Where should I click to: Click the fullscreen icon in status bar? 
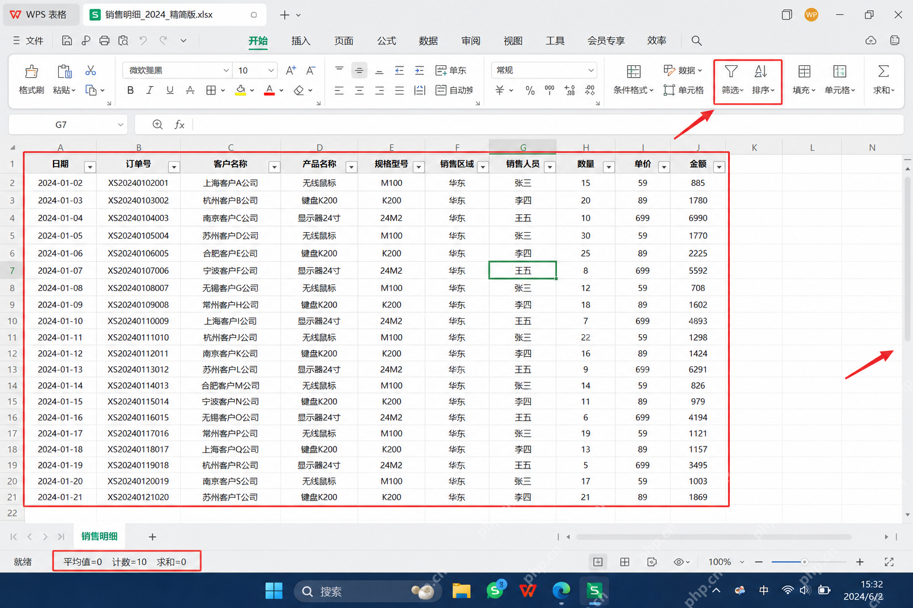889,562
